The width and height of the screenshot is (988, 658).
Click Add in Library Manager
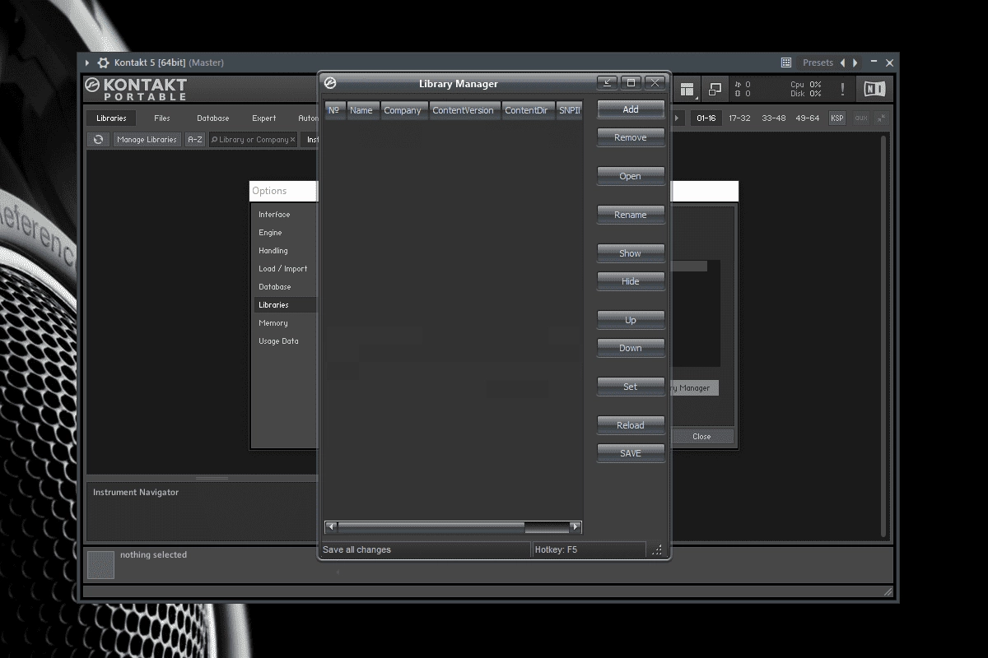click(631, 109)
